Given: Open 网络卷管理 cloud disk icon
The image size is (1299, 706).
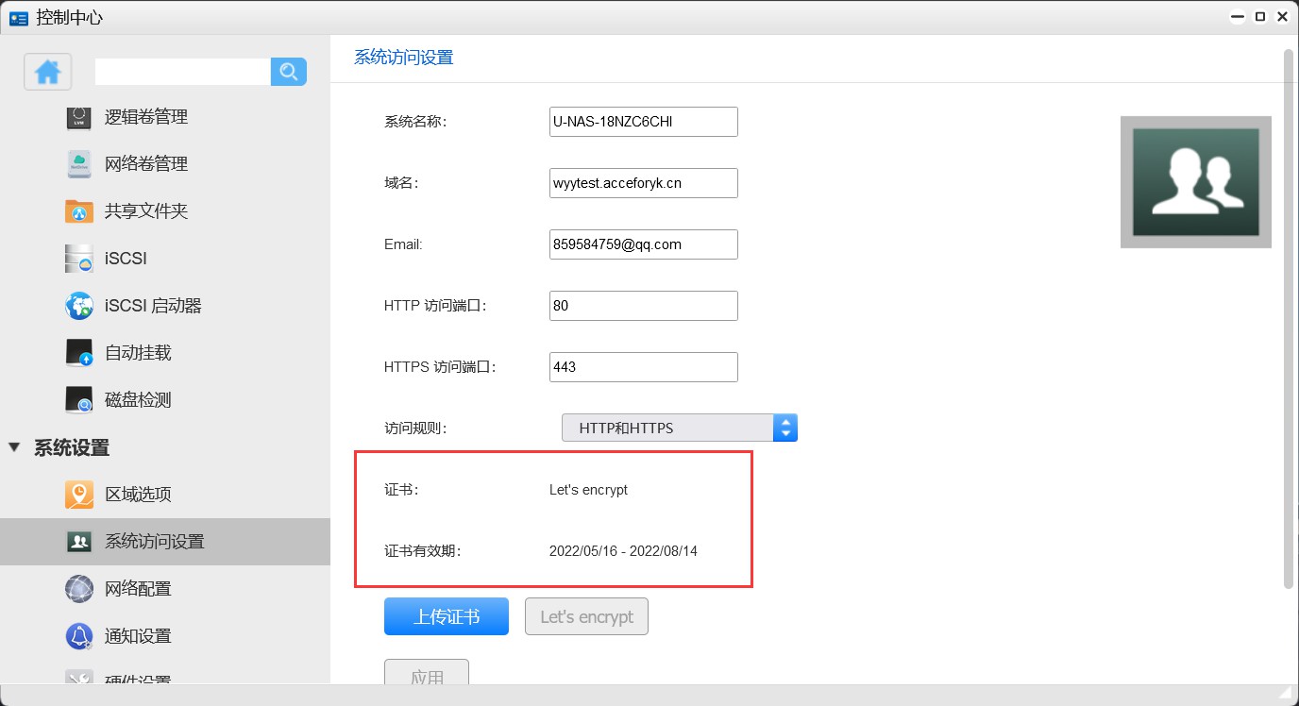Looking at the screenshot, I should tap(79, 164).
